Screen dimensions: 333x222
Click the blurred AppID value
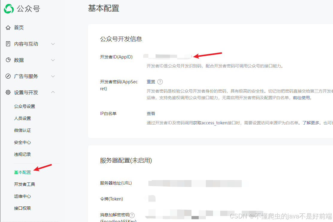(x=167, y=56)
